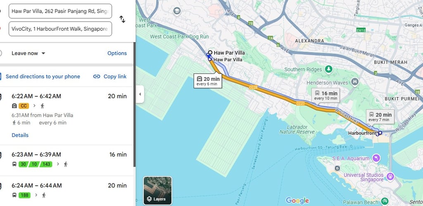Click the green bus 143 badge
This screenshot has width=423, height=206.
coord(46,164)
